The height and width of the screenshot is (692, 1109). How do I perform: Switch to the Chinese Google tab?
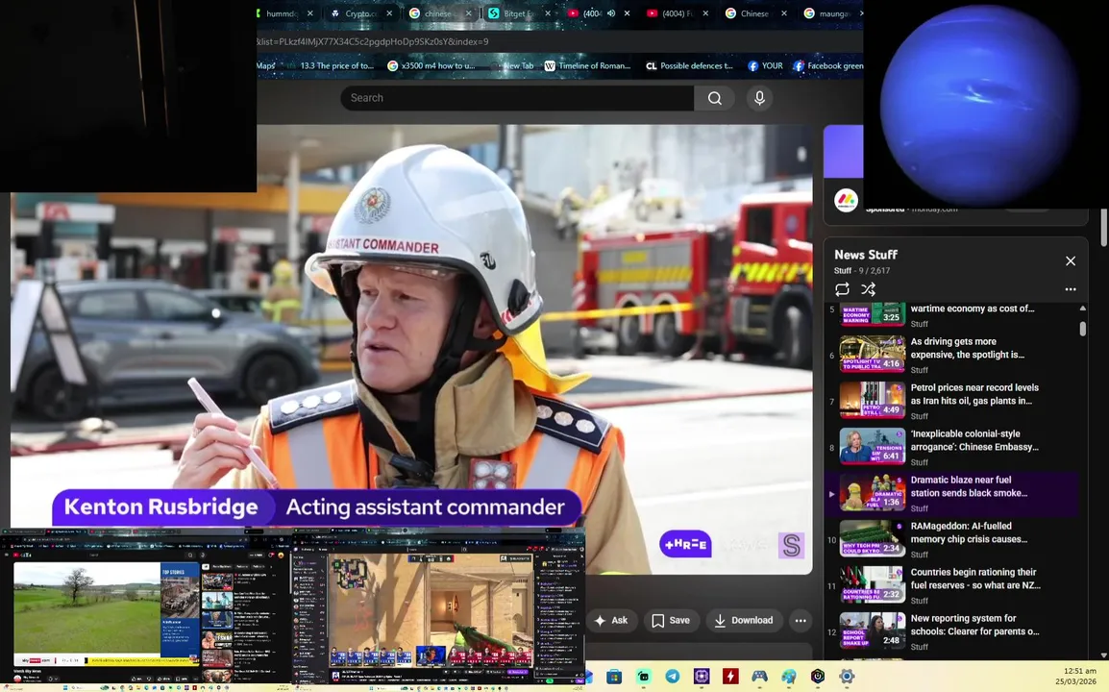click(x=754, y=13)
